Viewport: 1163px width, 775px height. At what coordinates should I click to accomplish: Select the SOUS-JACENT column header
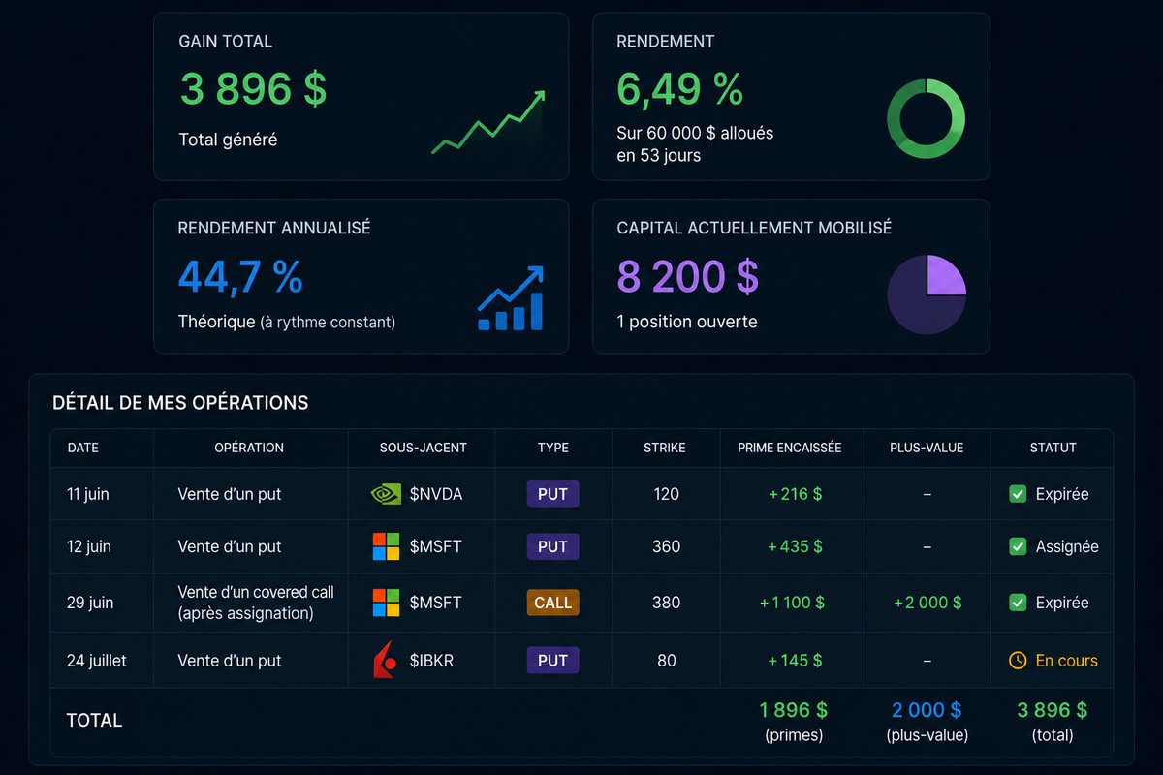[424, 448]
